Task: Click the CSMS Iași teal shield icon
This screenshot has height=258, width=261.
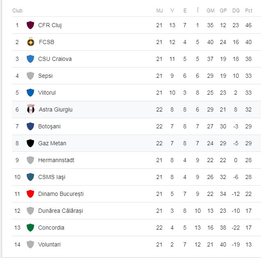Action: point(30,177)
